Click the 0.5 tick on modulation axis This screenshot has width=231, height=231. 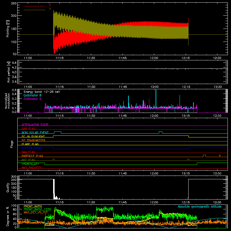(14, 90)
